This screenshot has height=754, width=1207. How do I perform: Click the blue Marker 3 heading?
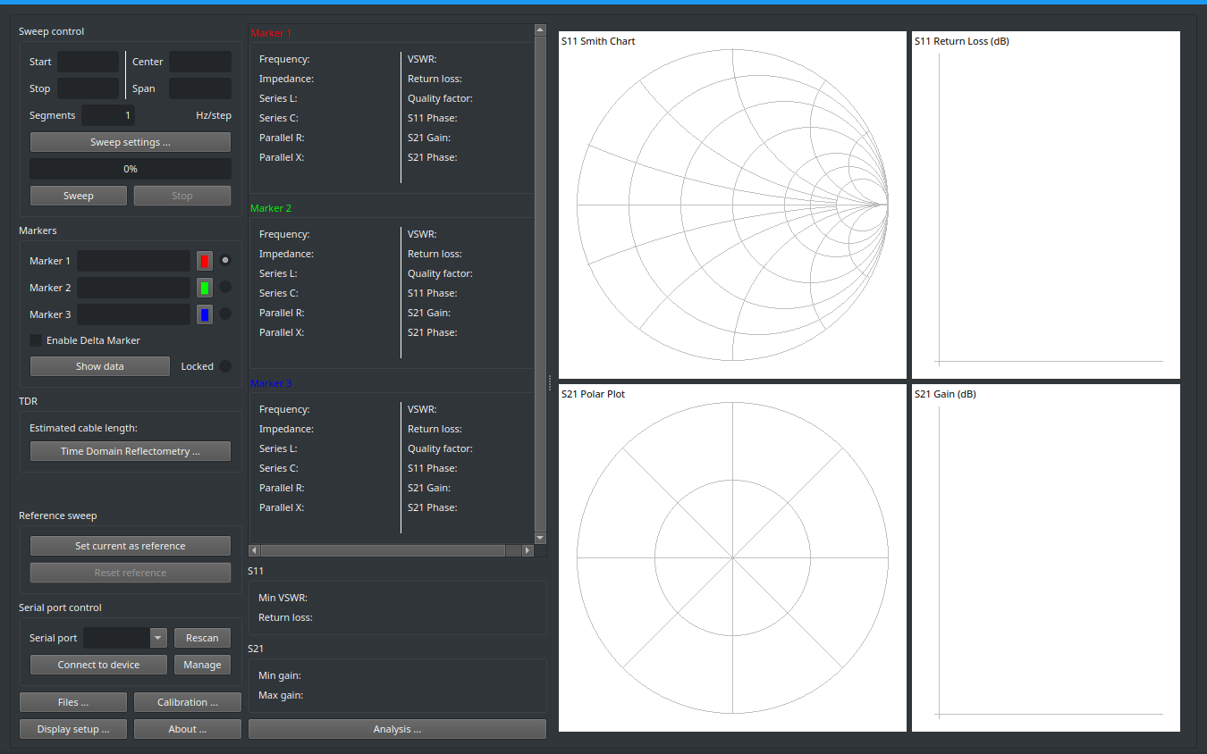pyautogui.click(x=271, y=383)
